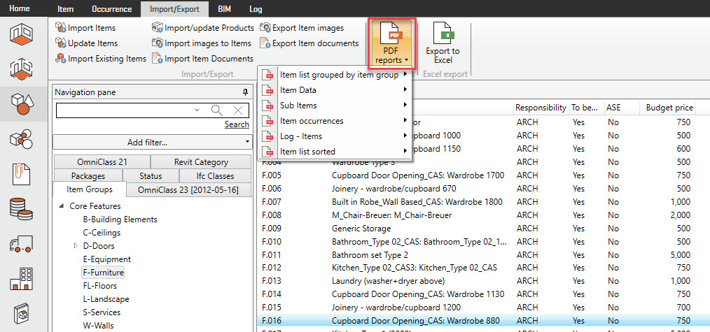
Task: Select the Revit Category tab
Action: [x=200, y=162]
